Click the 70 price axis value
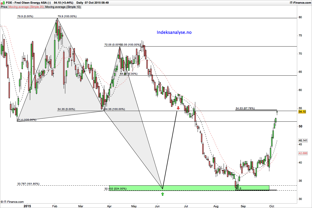 tap(300, 54)
